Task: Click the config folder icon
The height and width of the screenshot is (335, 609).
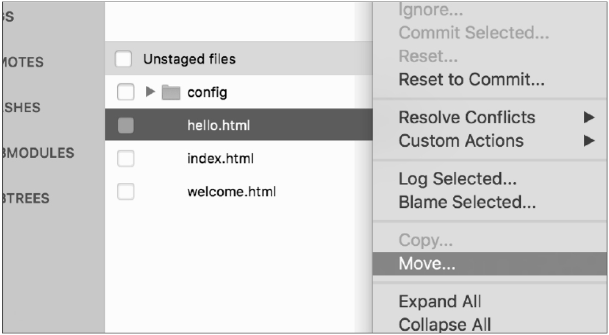Action: pyautogui.click(x=172, y=93)
